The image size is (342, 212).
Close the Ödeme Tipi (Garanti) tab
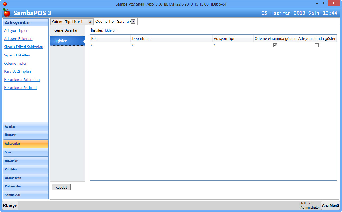(133, 21)
